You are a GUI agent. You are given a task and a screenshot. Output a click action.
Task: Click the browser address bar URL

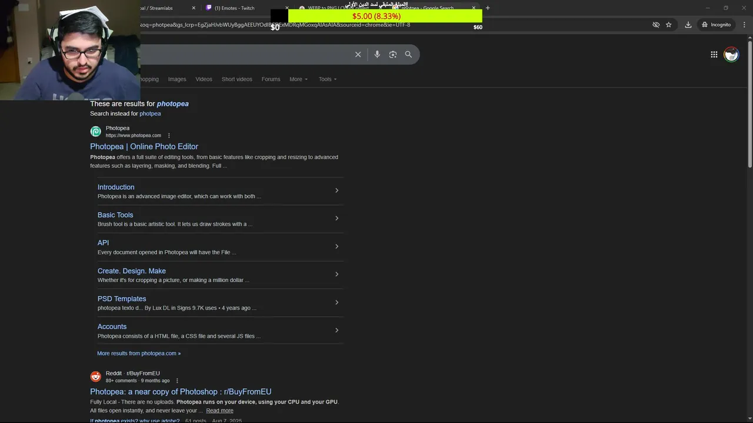click(275, 25)
